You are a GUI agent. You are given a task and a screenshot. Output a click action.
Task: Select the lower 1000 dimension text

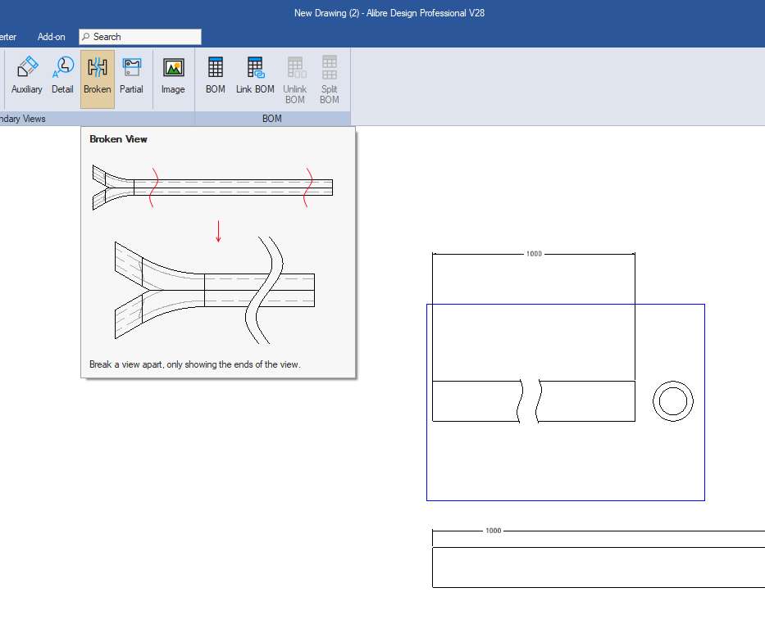pos(494,531)
